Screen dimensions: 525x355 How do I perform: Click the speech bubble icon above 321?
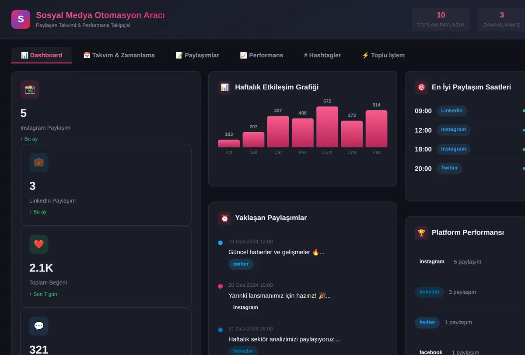(x=39, y=326)
